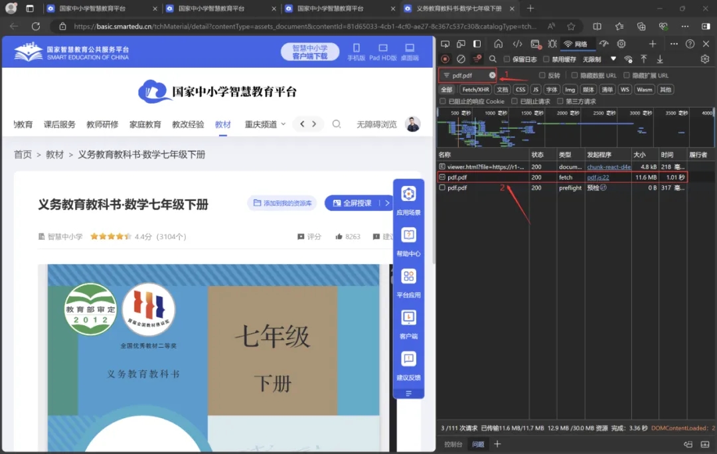717x454 pixels.
Task: Click the 添加到我的资源库 button
Action: [x=282, y=203]
